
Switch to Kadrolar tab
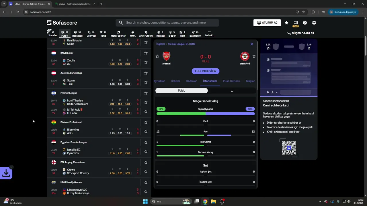pos(192,81)
